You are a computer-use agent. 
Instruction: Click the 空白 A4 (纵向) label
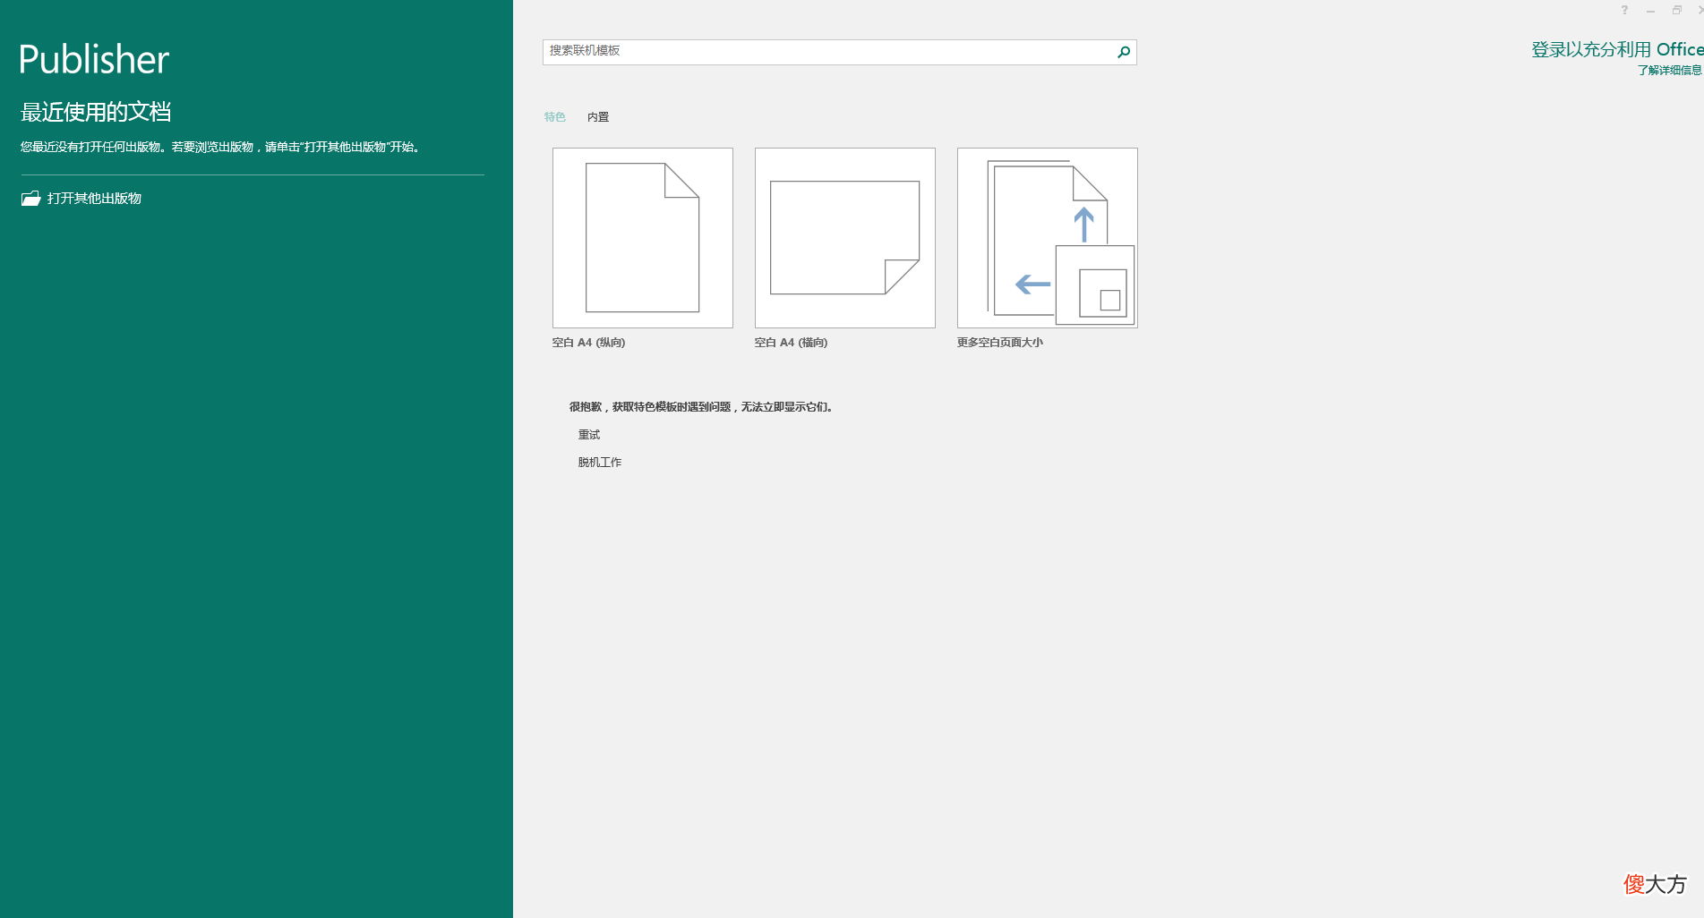point(588,343)
